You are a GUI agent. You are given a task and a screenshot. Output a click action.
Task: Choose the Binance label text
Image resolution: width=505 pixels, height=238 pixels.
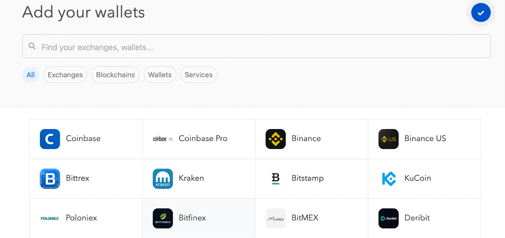(x=306, y=139)
